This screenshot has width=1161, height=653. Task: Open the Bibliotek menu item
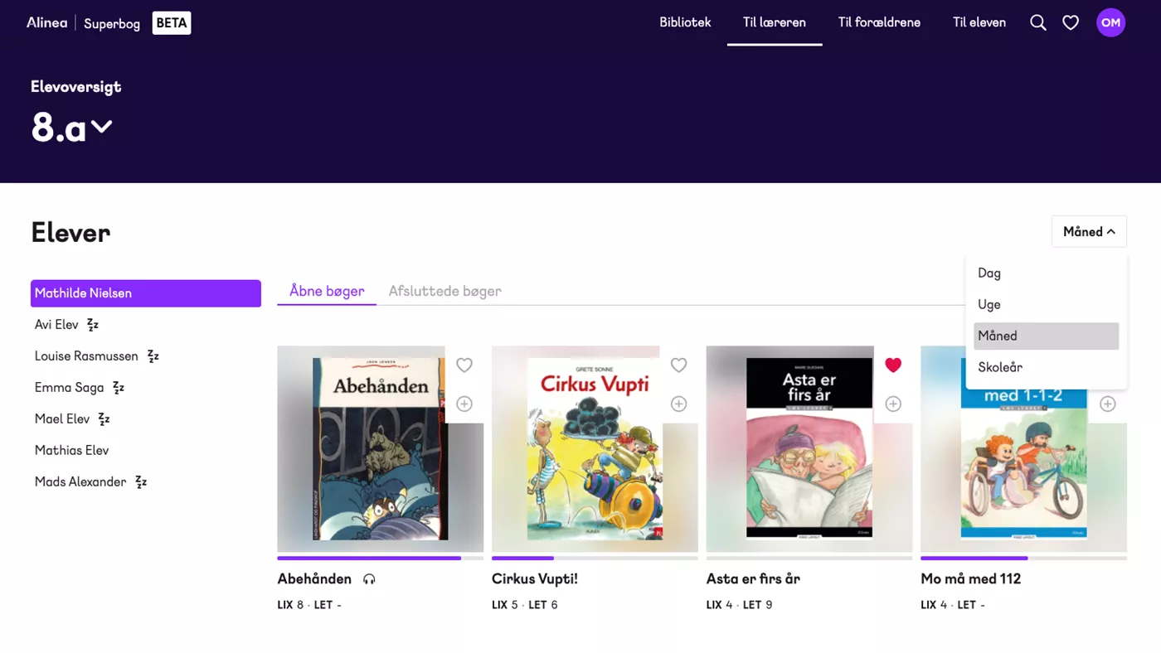pos(685,22)
